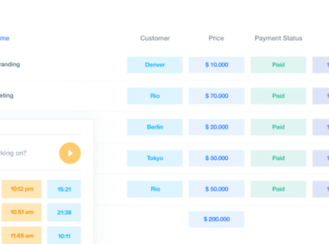Image resolution: width=329 pixels, height=244 pixels.
Task: Select the 10.51 am time entry
Action: click(x=22, y=212)
